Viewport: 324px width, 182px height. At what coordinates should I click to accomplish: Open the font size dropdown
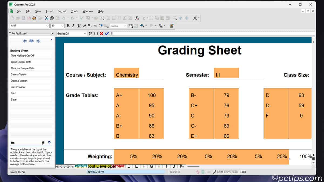point(62,26)
